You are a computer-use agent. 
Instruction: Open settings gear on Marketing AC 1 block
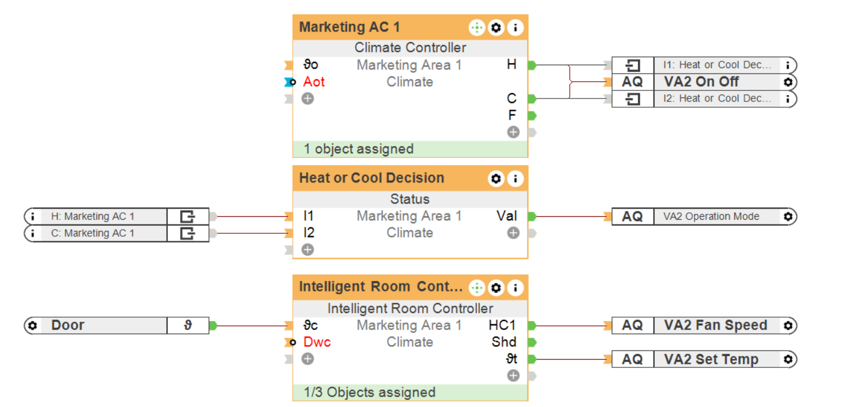click(496, 27)
